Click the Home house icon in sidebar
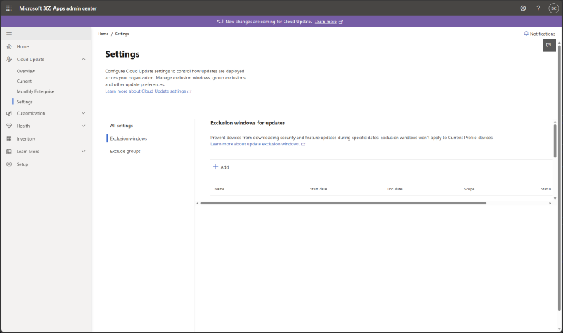 tap(9, 46)
